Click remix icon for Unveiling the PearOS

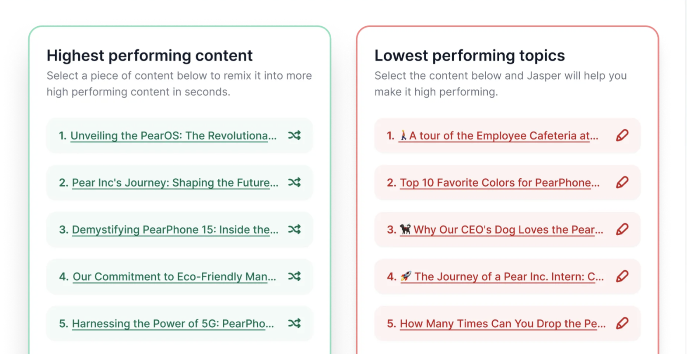[294, 135]
